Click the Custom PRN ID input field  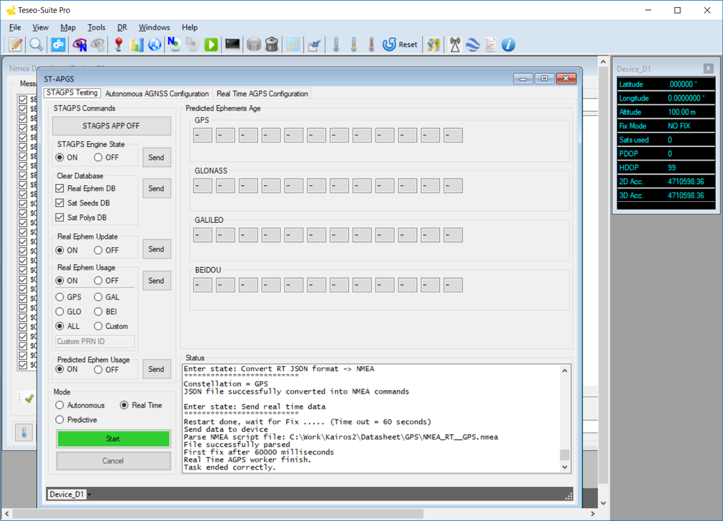95,342
